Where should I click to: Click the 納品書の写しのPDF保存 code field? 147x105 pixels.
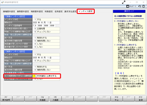click(35, 44)
